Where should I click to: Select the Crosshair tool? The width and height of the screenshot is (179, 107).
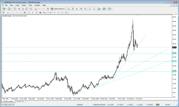tap(8, 13)
